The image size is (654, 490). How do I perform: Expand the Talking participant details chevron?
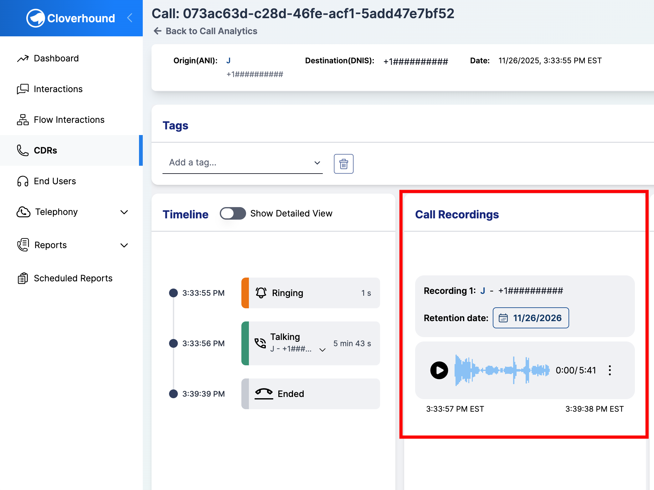point(322,350)
